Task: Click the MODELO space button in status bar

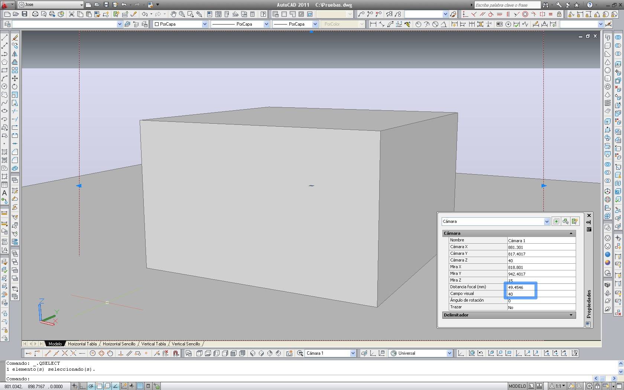Action: click(x=517, y=386)
